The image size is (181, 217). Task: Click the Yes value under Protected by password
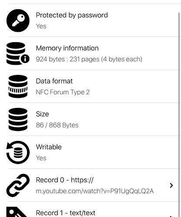(x=41, y=26)
